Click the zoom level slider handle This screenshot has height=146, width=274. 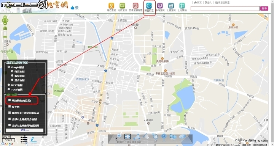tap(5, 37)
